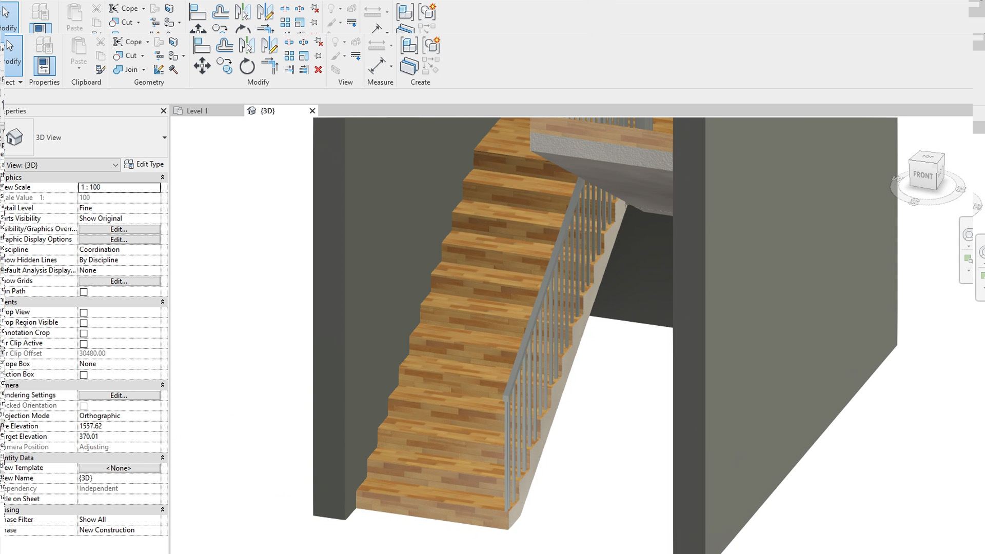The image size is (985, 554).
Task: Click the View Scale 1 : 100 field
Action: click(x=119, y=187)
